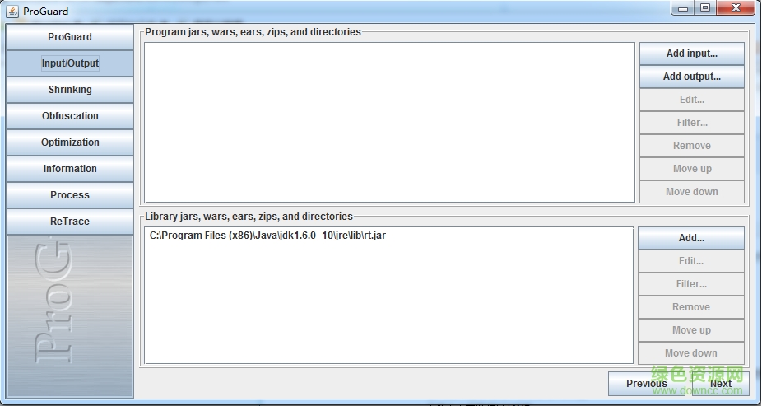
Task: Click the Add output... button
Action: click(691, 77)
